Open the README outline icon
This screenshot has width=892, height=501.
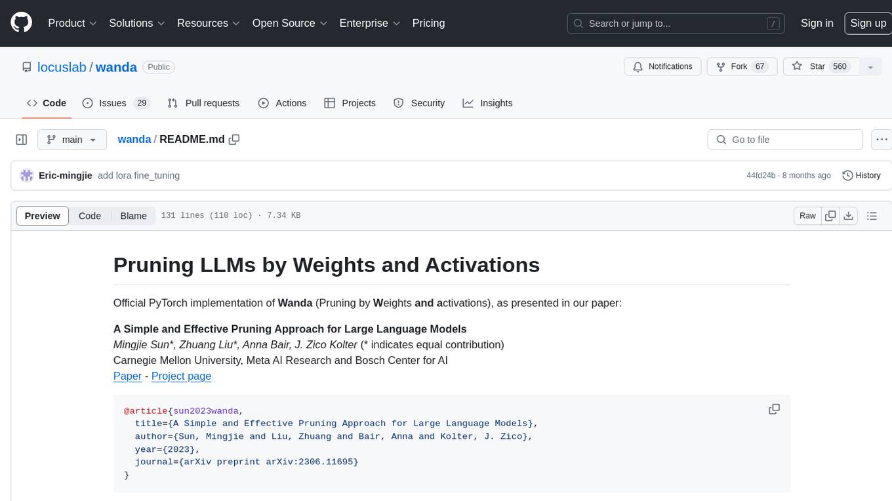872,216
